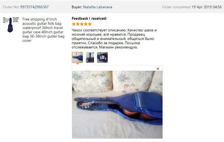This screenshot has width=224, height=142.
Task: Click the 'Feedback I received:' heading
Action: (x=89, y=18)
